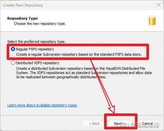The image size is (164, 131).
Task: Click the bold "Repository Type" heading
Action: point(23,18)
